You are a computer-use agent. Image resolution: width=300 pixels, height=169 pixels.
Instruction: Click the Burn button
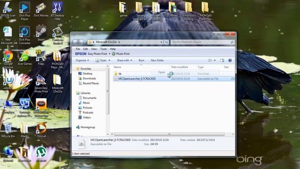click(142, 61)
